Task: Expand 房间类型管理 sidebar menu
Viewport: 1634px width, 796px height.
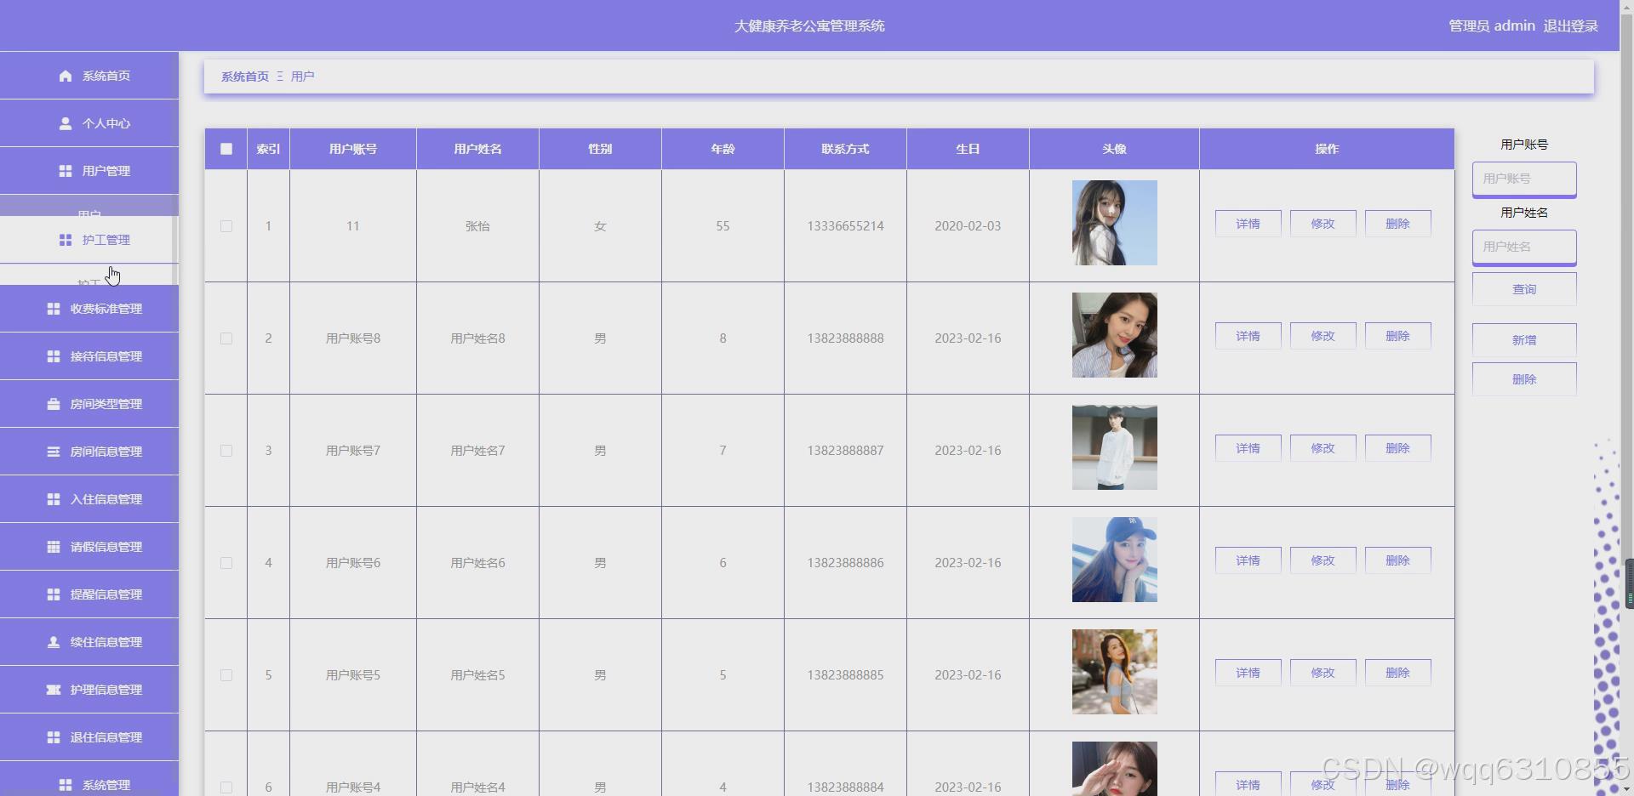Action: coord(89,404)
